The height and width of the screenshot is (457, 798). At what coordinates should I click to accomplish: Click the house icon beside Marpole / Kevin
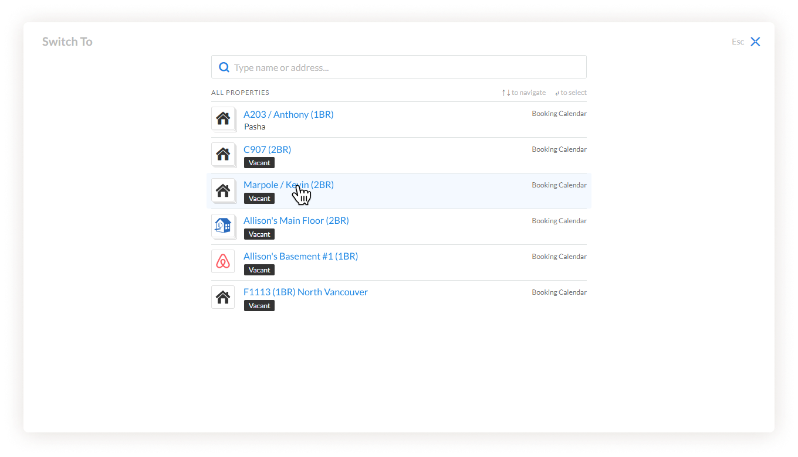pyautogui.click(x=223, y=190)
